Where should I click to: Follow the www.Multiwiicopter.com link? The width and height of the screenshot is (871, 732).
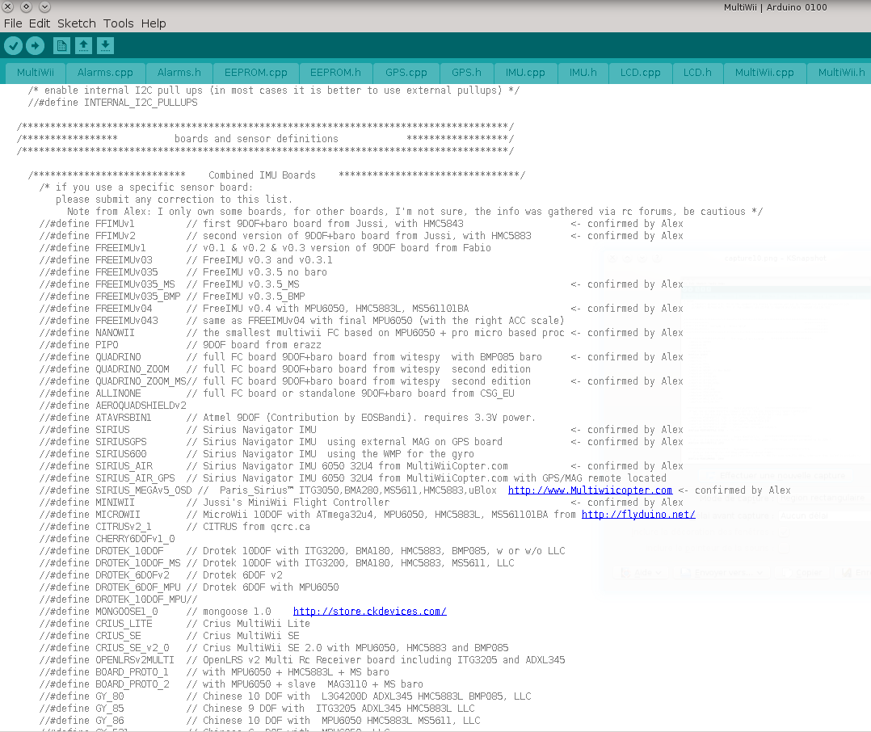click(590, 490)
